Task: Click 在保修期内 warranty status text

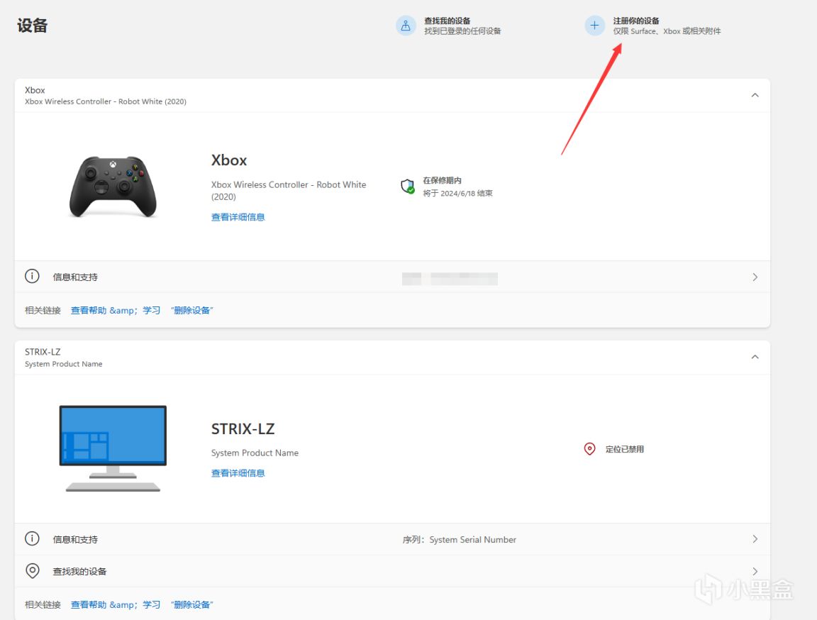Action: point(442,180)
